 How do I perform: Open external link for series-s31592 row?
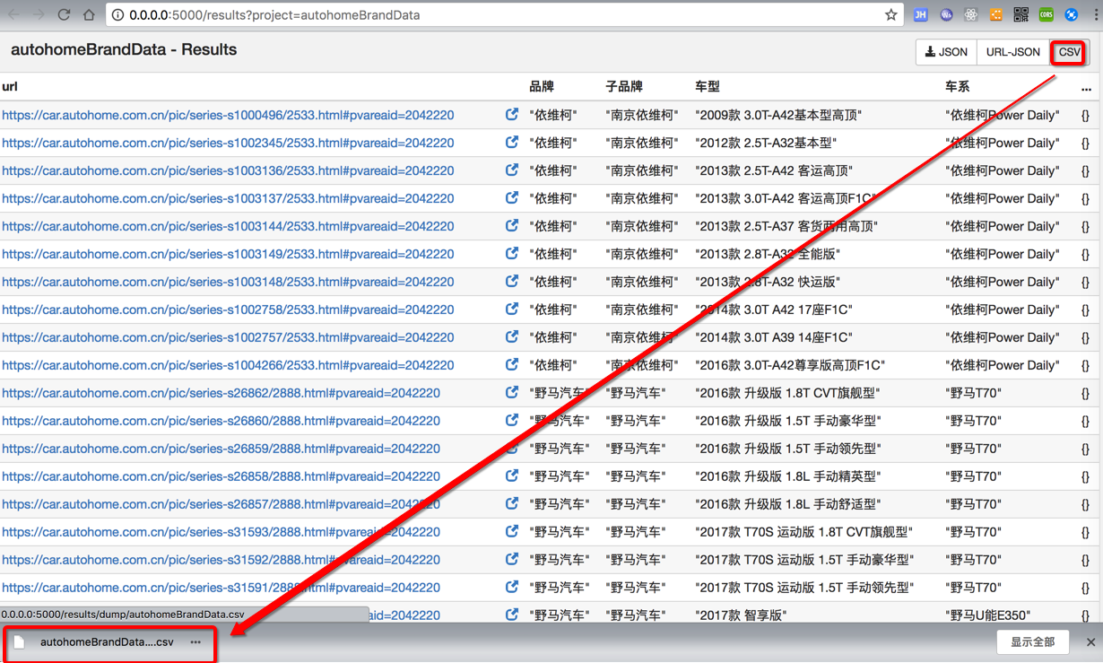pos(512,560)
